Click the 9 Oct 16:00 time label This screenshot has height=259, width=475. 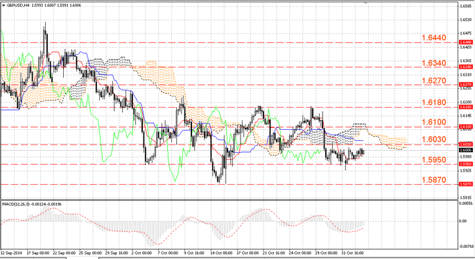coord(194,253)
